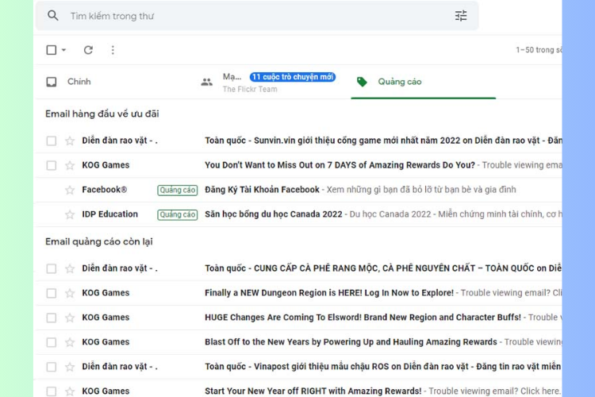Open the HUGE Changes Are Coming To Elsword email
Image resolution: width=595 pixels, height=397 pixels.
point(362,318)
